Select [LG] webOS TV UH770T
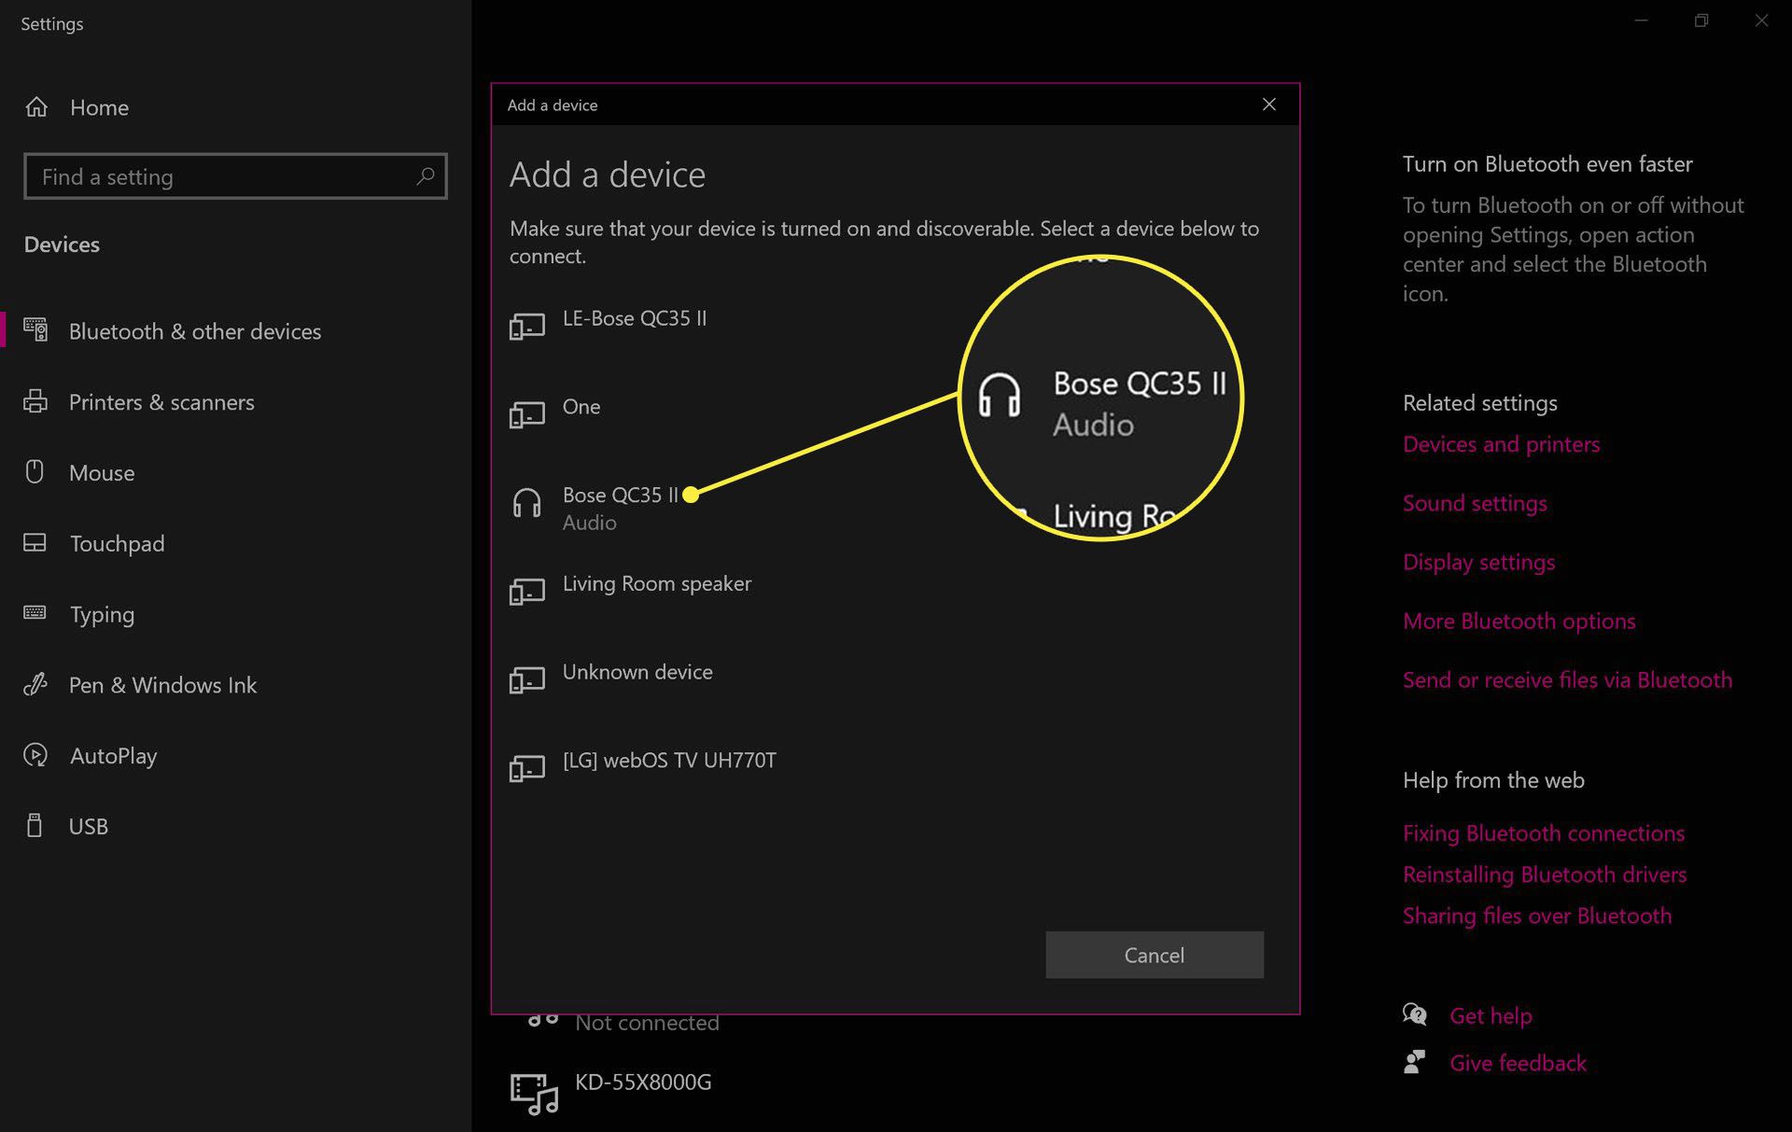Image resolution: width=1792 pixels, height=1132 pixels. (895, 768)
